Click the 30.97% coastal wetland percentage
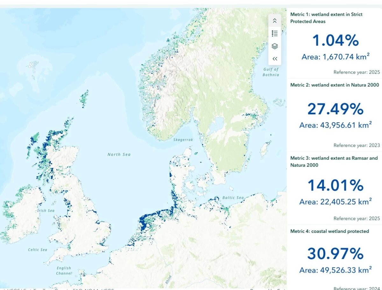The width and height of the screenshot is (382, 290). click(x=335, y=254)
